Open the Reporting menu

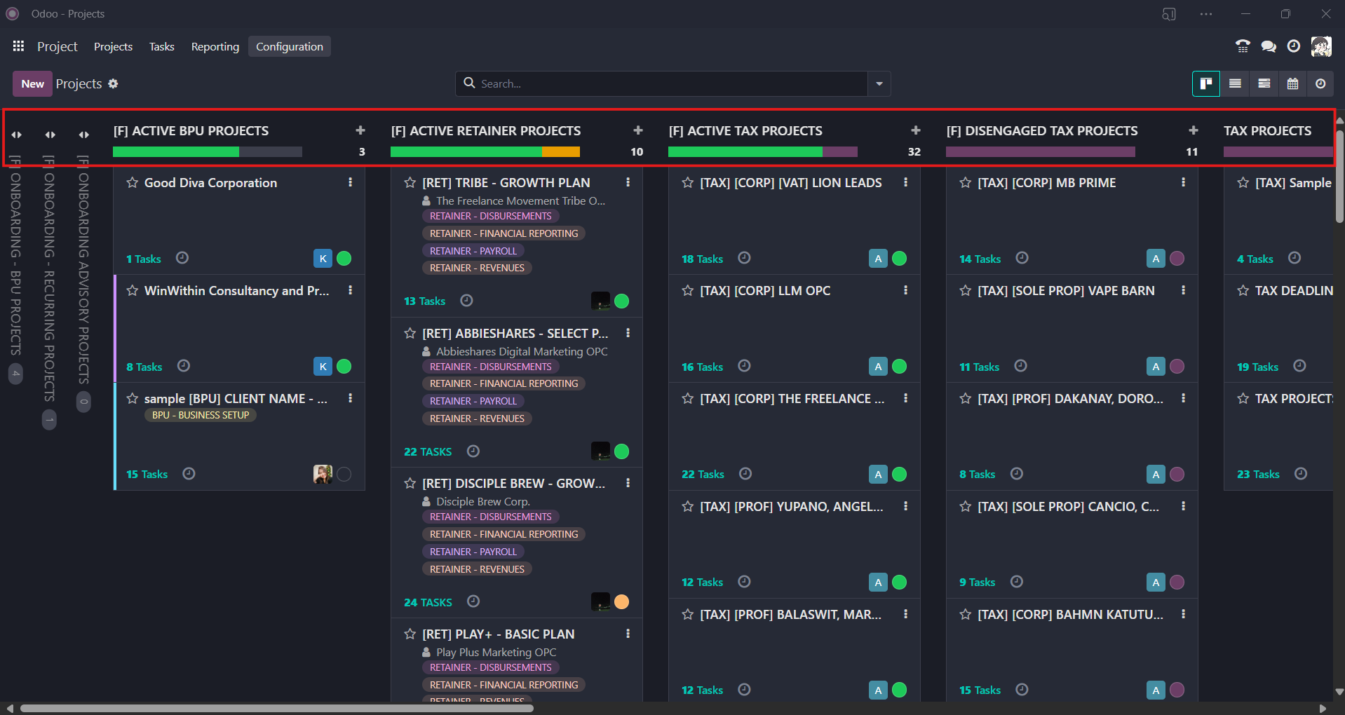[x=215, y=47]
